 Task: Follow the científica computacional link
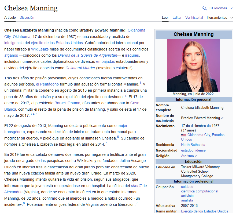coord(200,191)
